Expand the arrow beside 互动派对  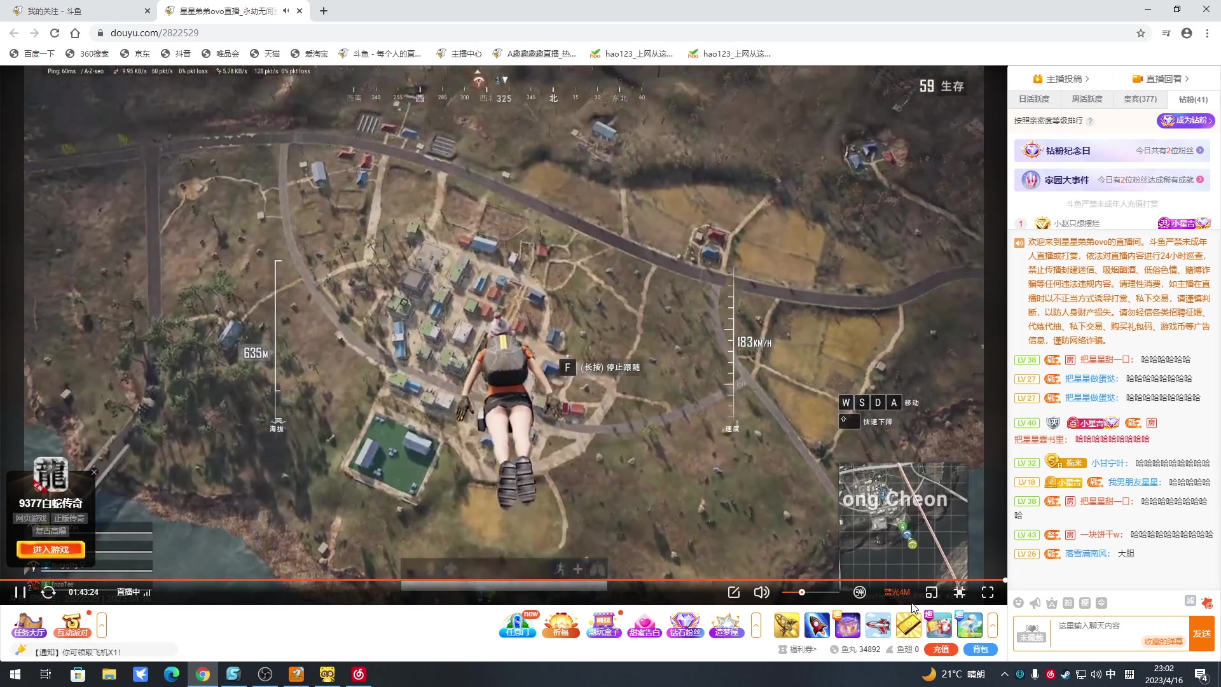click(102, 625)
